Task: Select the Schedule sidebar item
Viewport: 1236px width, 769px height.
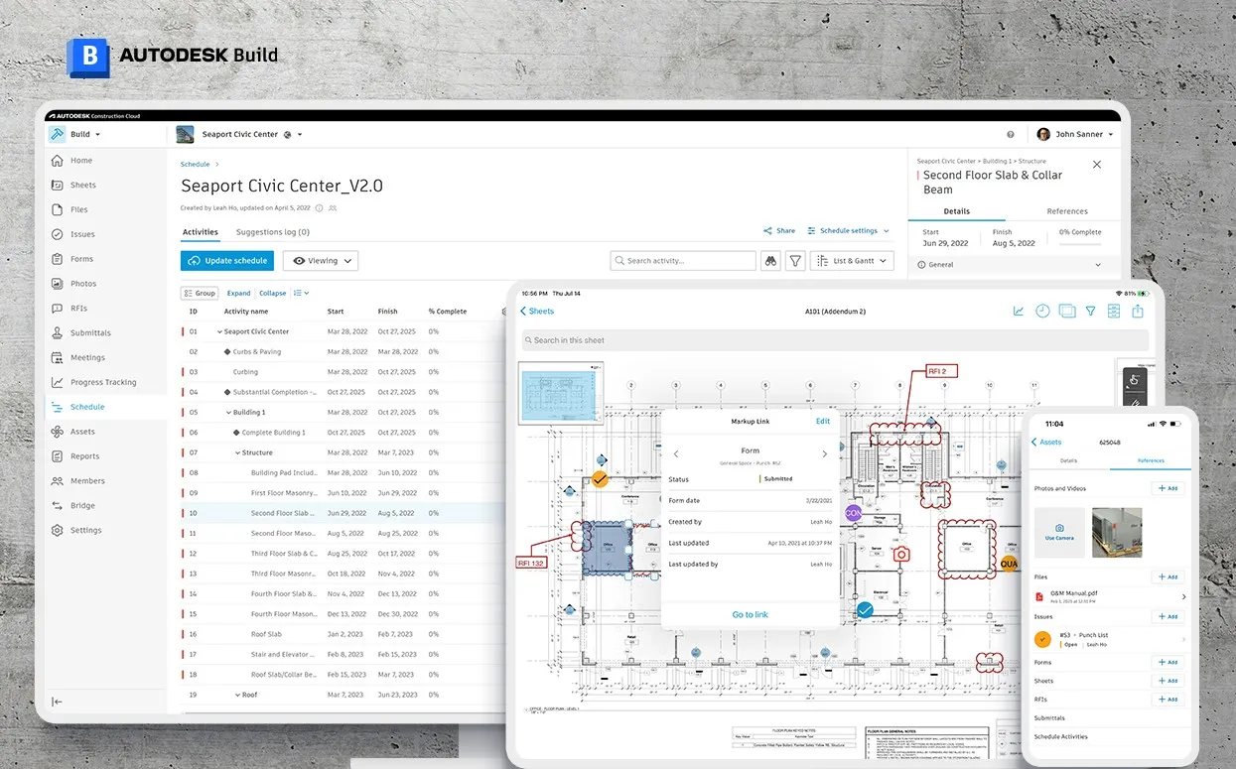Action: pyautogui.click(x=87, y=407)
